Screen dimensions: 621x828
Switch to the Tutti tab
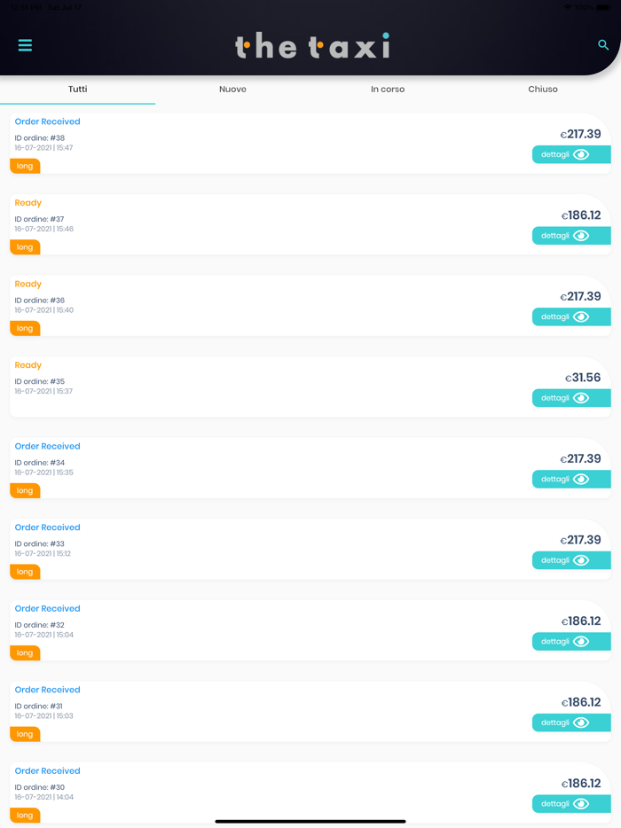pyautogui.click(x=78, y=90)
